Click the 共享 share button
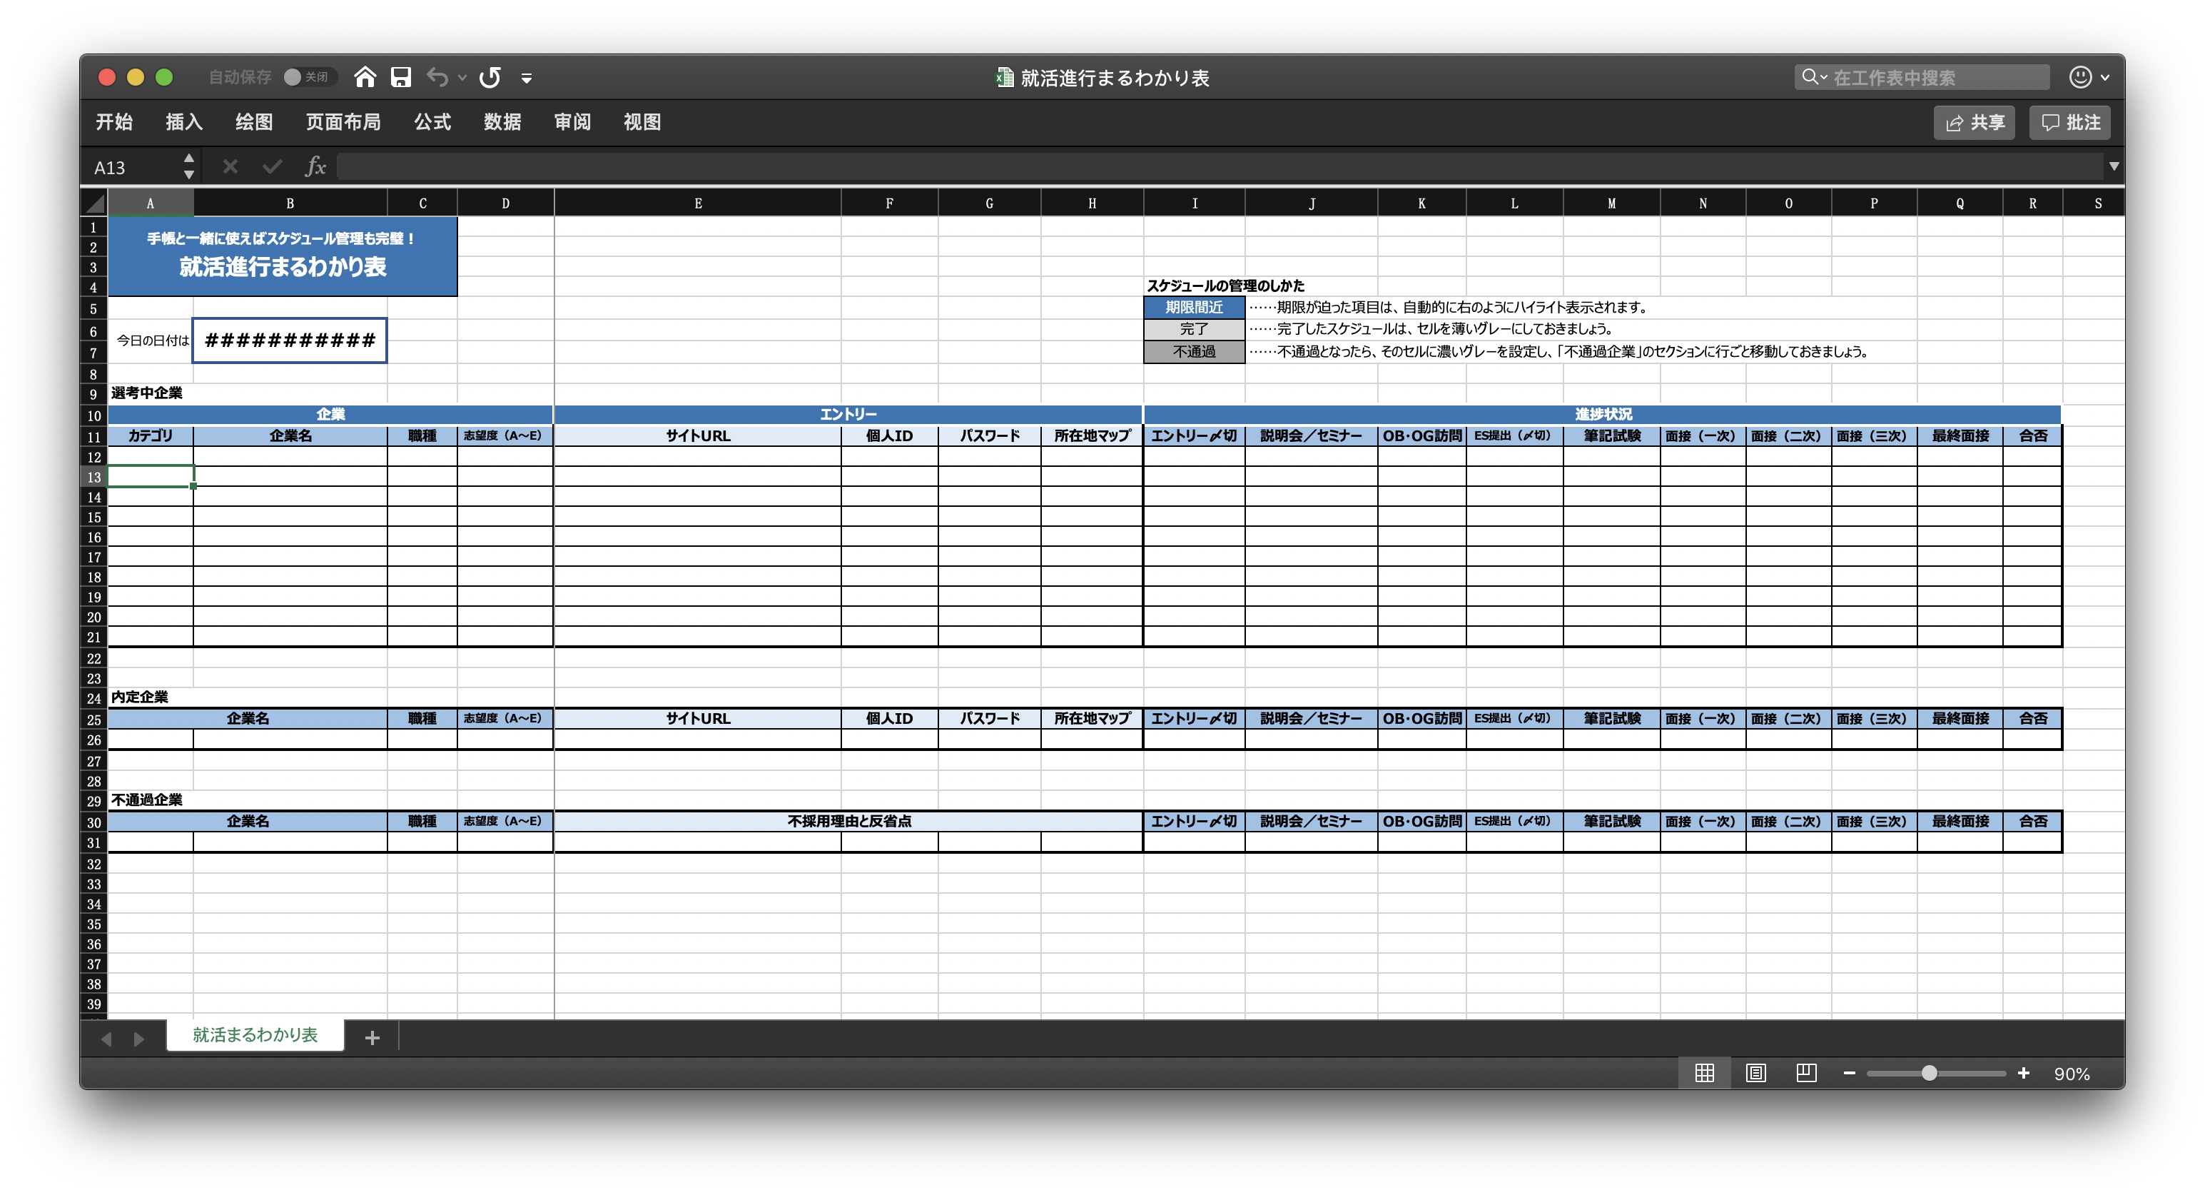The image size is (2205, 1195). click(x=1975, y=122)
